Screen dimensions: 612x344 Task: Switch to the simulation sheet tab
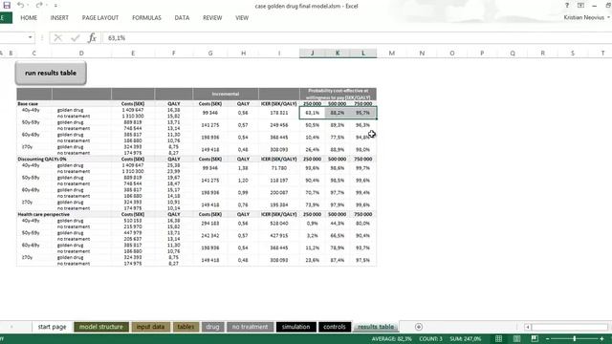coord(295,327)
